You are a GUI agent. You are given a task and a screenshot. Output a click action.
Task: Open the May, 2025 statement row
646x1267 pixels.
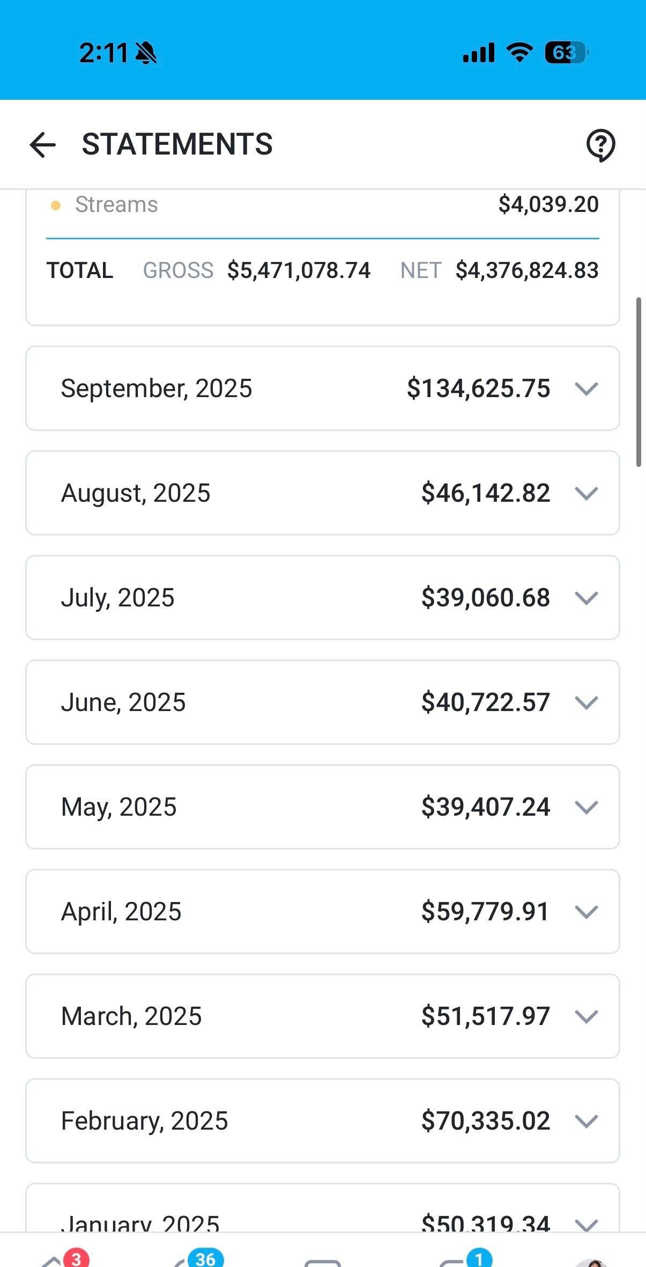click(322, 807)
